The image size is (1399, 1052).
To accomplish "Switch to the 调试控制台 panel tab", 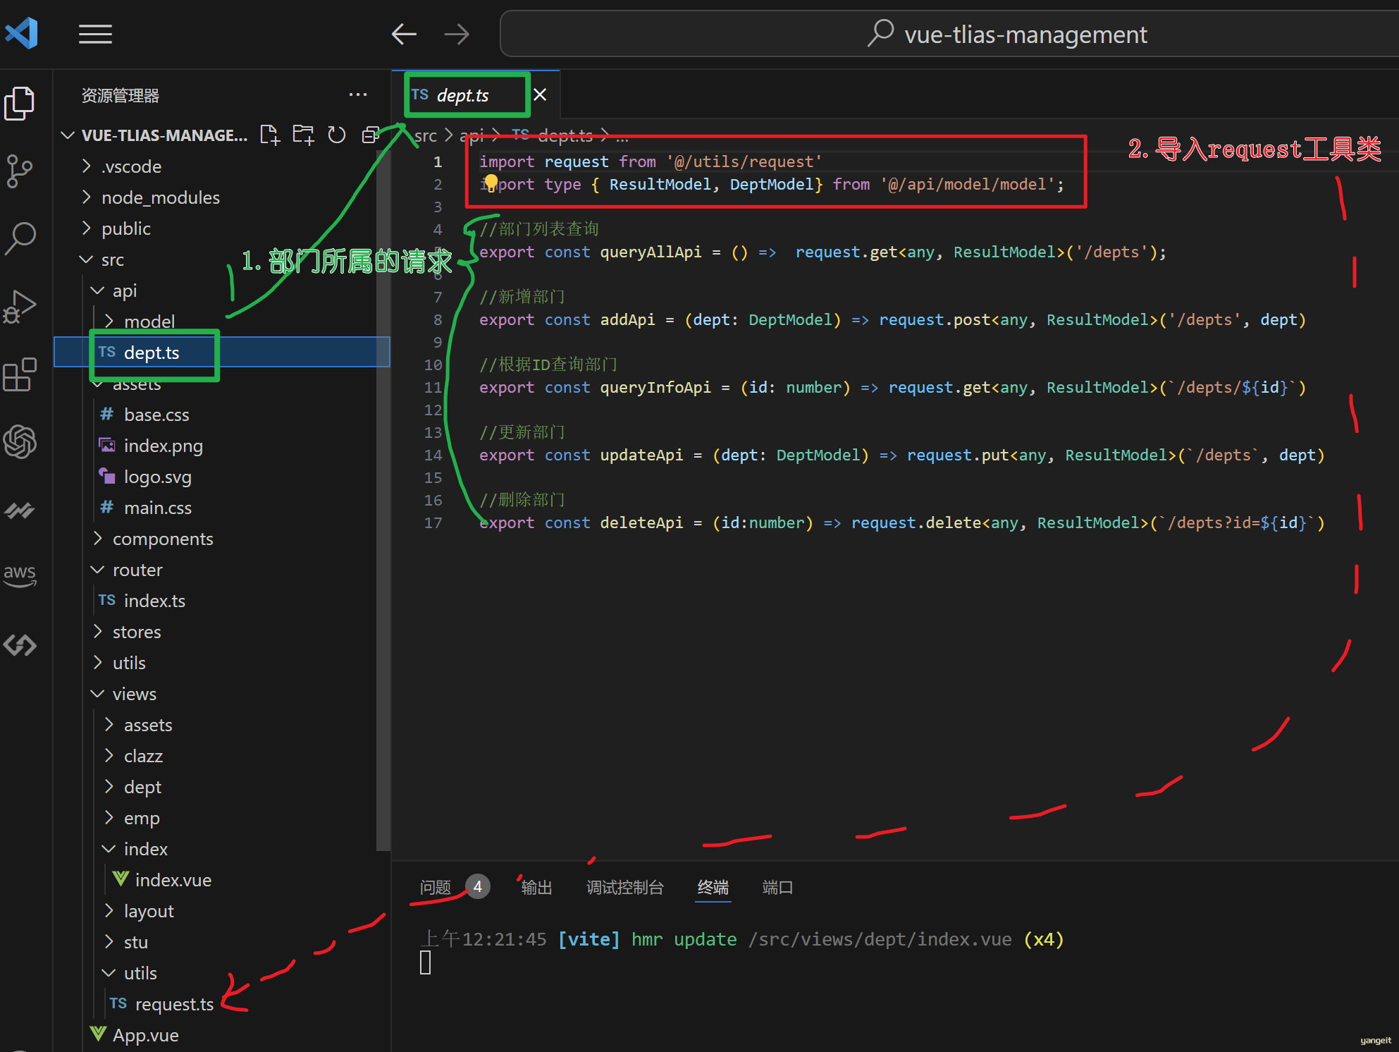I will (x=625, y=887).
